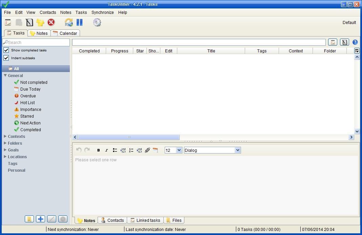This screenshot has width=362, height=235.
Task: Click the yellow sticky note toolbar icon
Action: click(40, 22)
